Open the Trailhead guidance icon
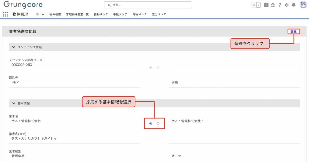 (x=273, y=5)
